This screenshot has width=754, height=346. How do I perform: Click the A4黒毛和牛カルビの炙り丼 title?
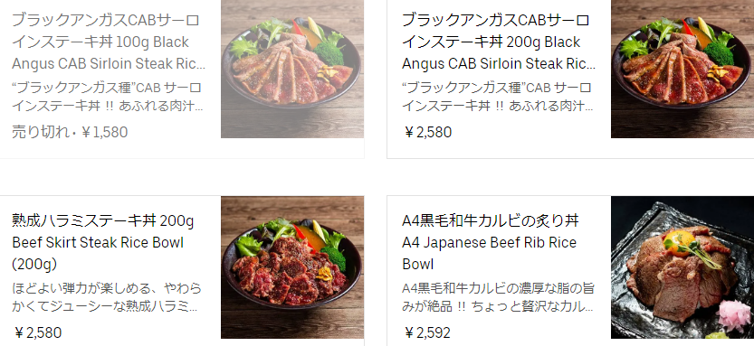pyautogui.click(x=491, y=220)
